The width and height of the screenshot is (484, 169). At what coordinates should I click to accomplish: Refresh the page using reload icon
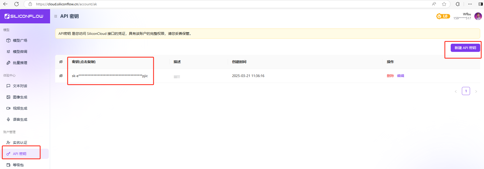point(17,4)
